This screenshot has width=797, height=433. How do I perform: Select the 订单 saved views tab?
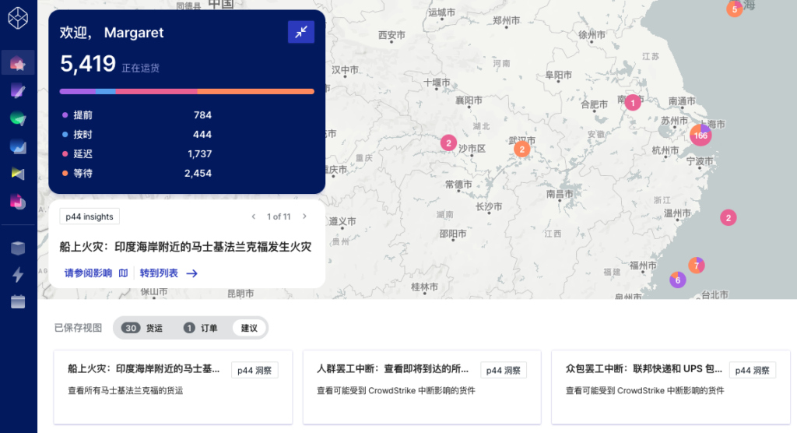[201, 328]
